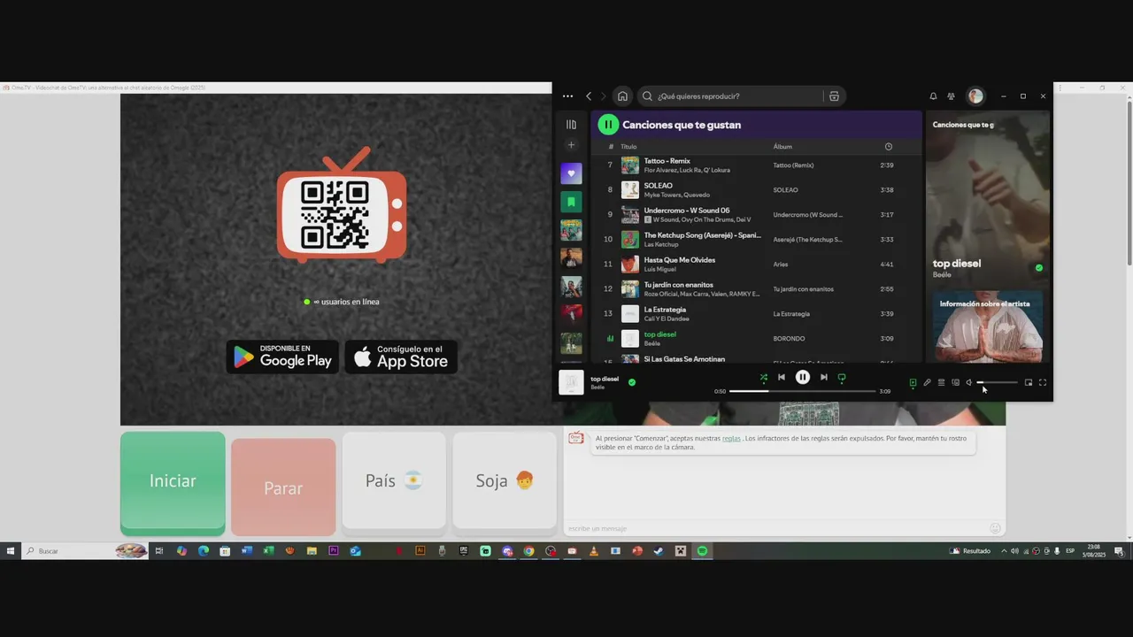This screenshot has width=1133, height=637.
Task: Click App Store badge in OmeTV
Action: coord(401,357)
